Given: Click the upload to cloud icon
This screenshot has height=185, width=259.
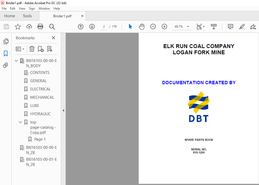Looking at the screenshot, I should (x=29, y=27).
